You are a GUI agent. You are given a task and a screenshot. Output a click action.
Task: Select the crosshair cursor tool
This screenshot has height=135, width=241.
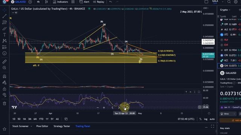click(5, 10)
